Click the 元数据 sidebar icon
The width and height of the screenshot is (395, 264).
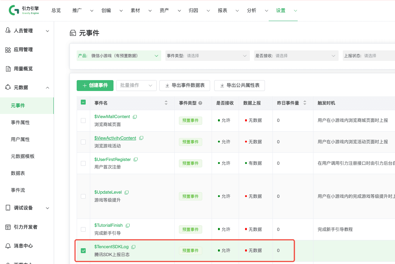[8, 87]
